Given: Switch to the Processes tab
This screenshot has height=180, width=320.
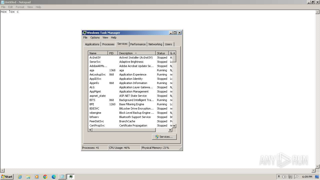Looking at the screenshot, I should coord(108,44).
